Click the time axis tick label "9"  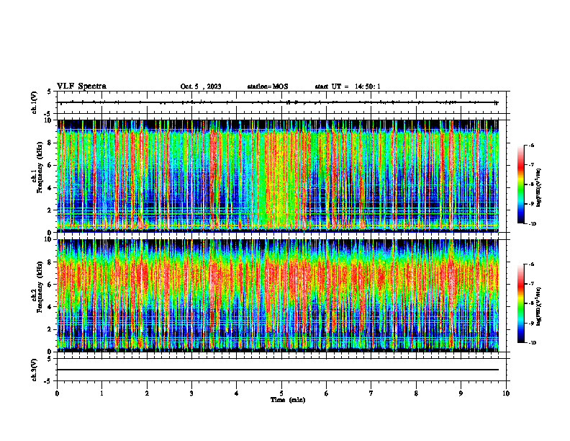tap(461, 393)
